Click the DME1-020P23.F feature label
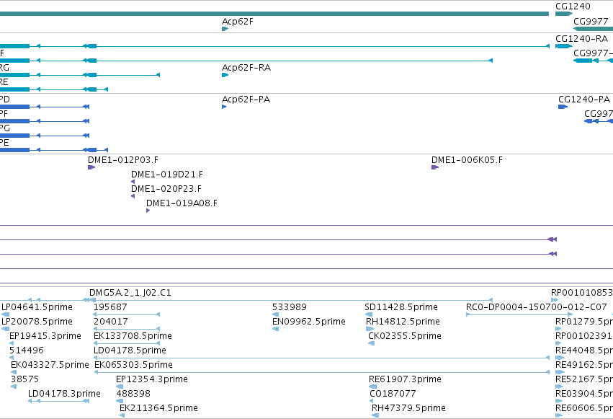The width and height of the screenshot is (613, 419). coord(166,189)
